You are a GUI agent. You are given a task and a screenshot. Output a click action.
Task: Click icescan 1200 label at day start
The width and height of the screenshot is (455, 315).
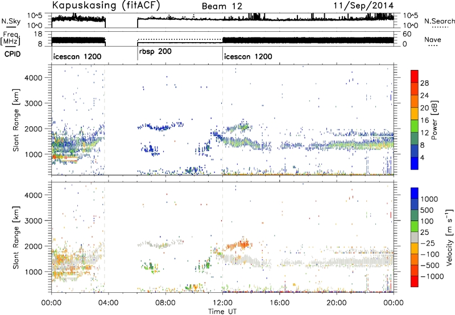77,56
